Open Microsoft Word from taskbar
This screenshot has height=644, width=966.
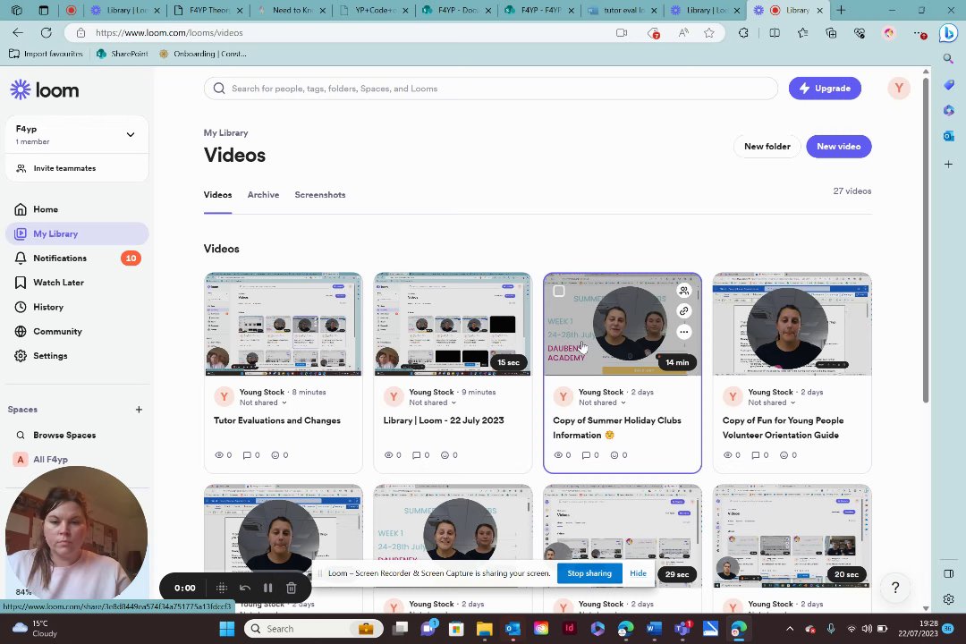[654, 629]
